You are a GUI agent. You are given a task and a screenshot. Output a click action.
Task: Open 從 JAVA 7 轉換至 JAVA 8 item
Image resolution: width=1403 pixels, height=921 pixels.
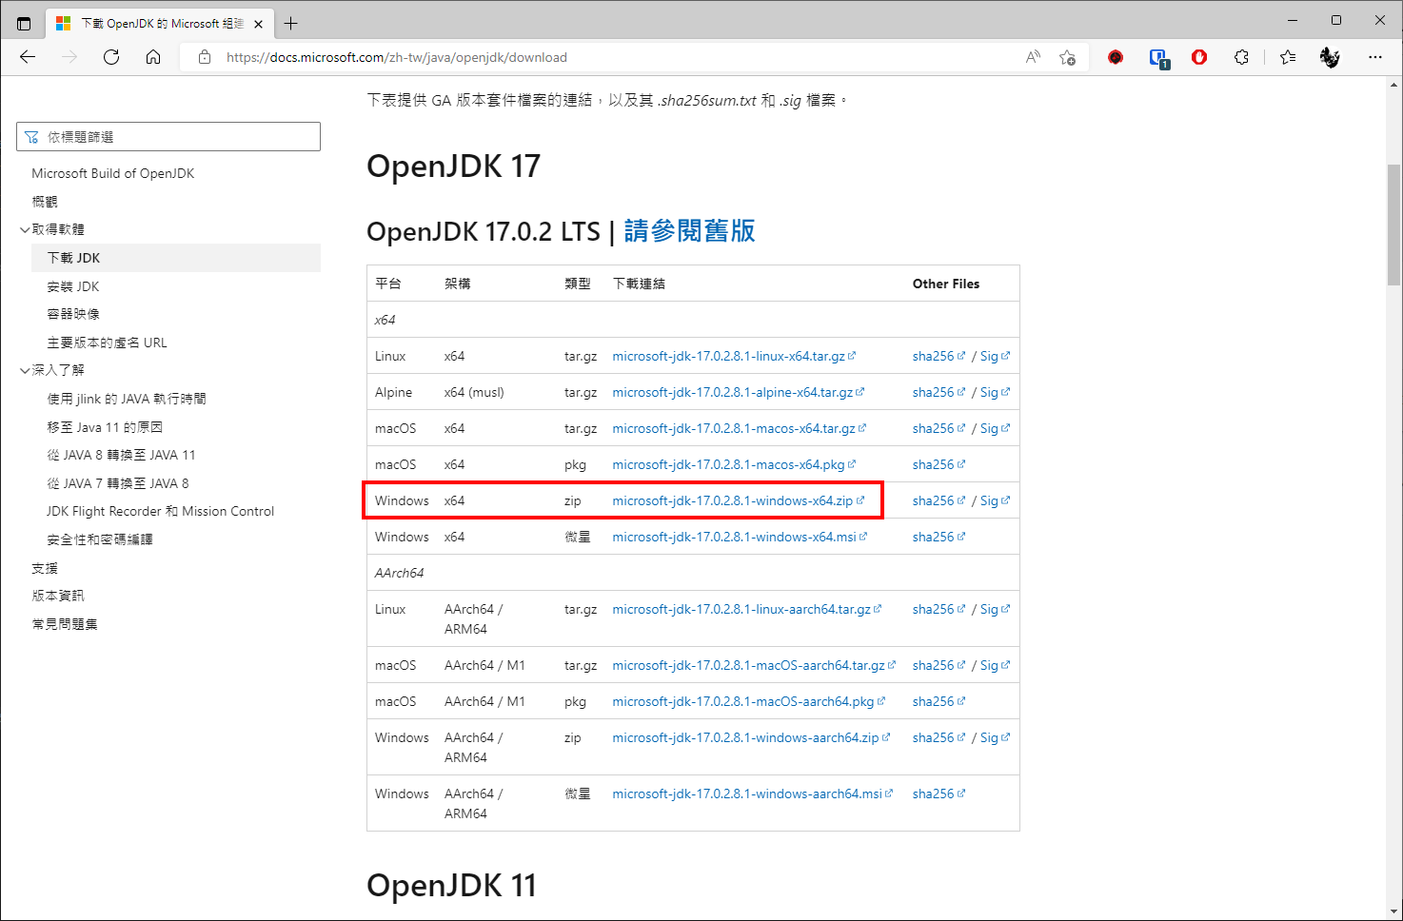118,483
